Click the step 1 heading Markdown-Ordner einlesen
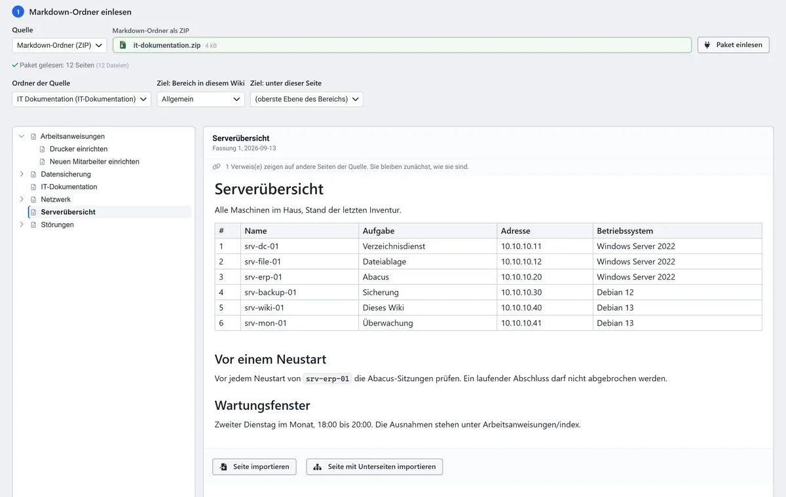The height and width of the screenshot is (497, 786). coord(80,12)
